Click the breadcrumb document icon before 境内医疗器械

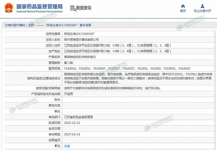(6, 25)
